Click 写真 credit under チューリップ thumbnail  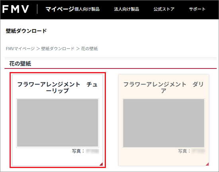(x=86, y=151)
